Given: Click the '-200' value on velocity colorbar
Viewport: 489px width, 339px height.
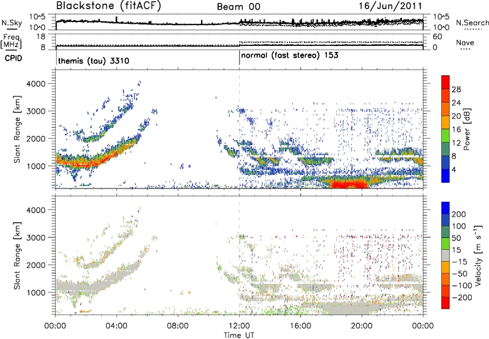Looking at the screenshot, I should click(462, 297).
